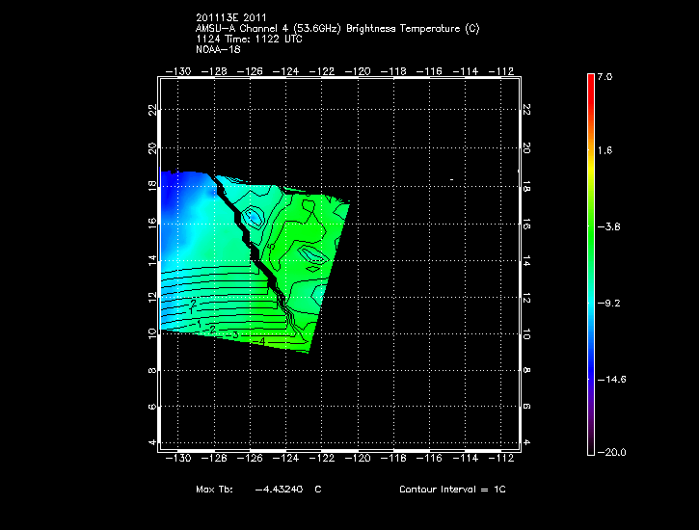Select the AMSU-A Channel 4 title text
The height and width of the screenshot is (530, 699).
[x=336, y=29]
